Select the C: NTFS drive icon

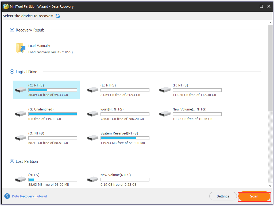(21, 90)
